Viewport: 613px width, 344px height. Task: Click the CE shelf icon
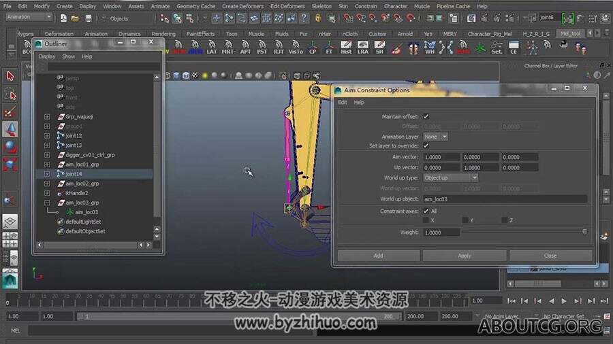click(514, 47)
